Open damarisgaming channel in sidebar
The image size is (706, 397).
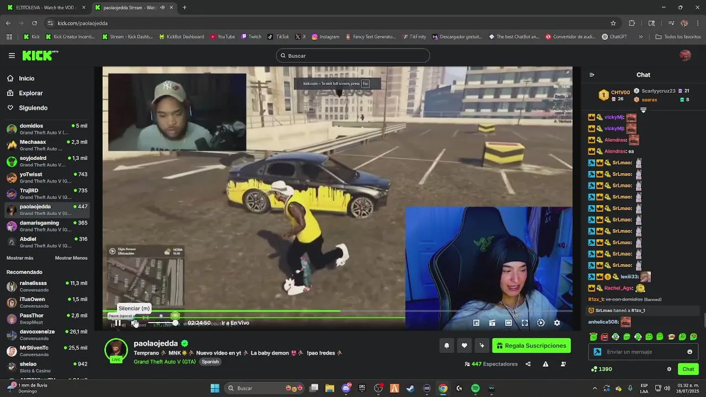[47, 226]
